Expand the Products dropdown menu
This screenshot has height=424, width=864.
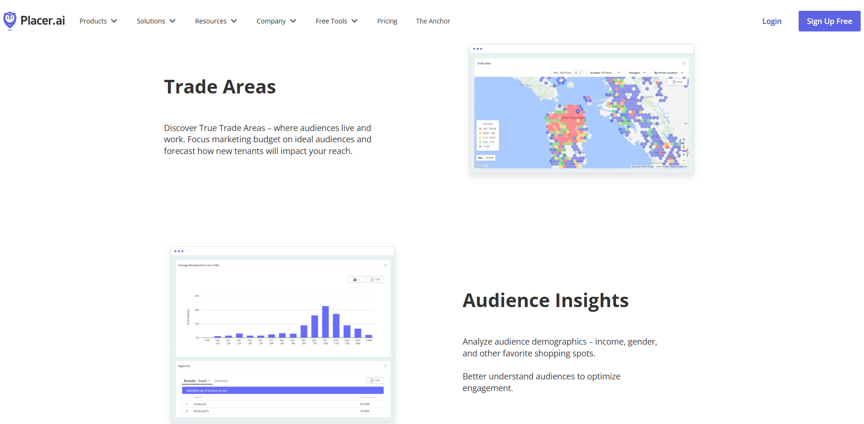point(98,21)
